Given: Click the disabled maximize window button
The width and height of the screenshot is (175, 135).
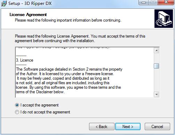Looking at the screenshot, I should click(x=153, y=2).
